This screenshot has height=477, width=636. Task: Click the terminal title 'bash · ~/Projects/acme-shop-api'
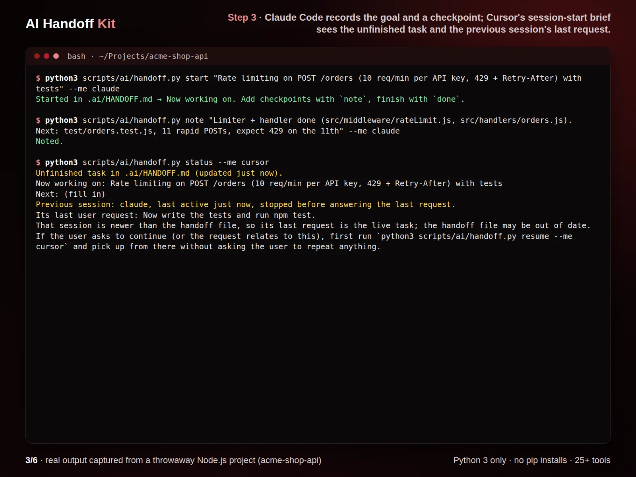pos(138,56)
